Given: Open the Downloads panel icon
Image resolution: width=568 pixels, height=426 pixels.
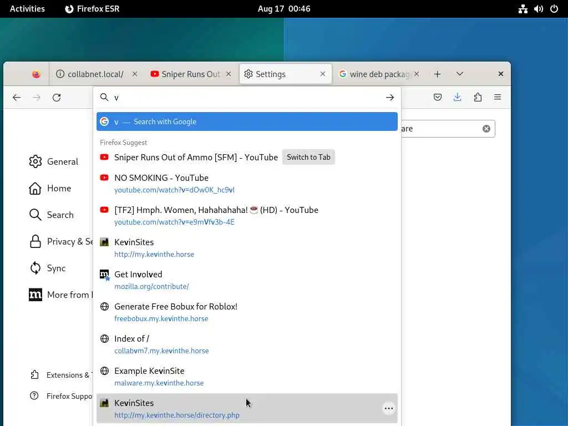Looking at the screenshot, I should click(458, 97).
